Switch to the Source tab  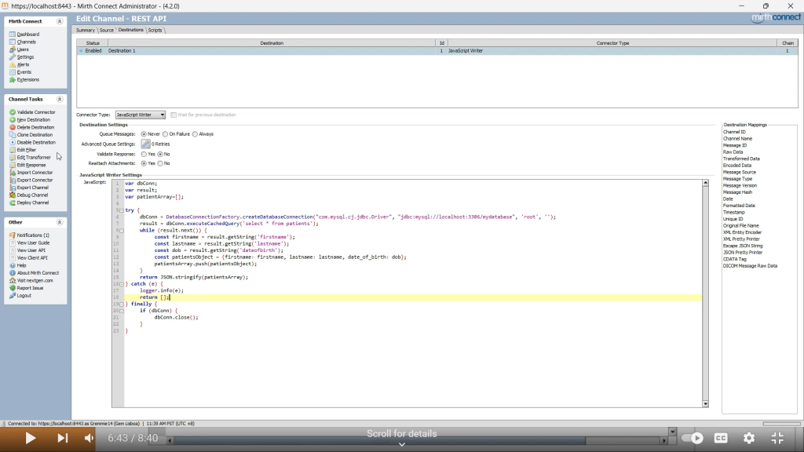[x=107, y=31]
